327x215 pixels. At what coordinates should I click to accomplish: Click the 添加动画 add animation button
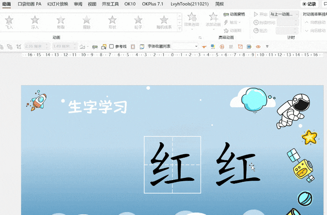tap(213, 20)
